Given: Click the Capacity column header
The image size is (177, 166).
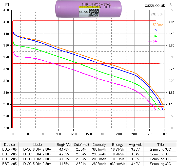Looking at the screenshot, I should click(x=99, y=145).
